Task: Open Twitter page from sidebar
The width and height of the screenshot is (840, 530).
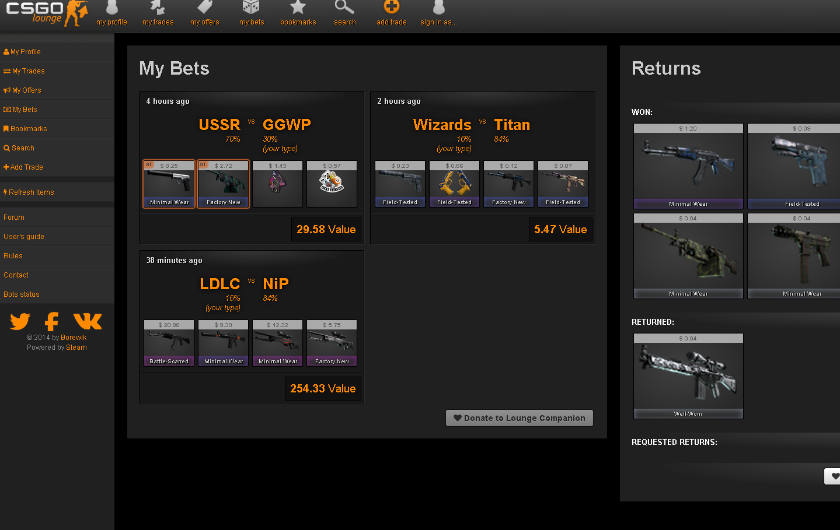Action: 20,321
